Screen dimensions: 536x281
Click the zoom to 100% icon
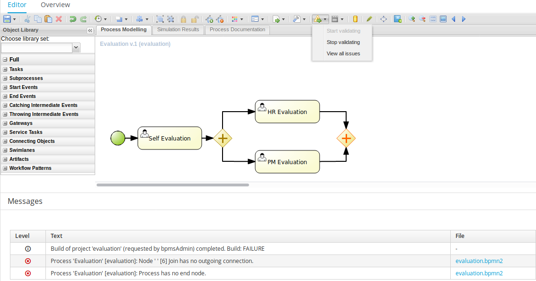[433, 19]
